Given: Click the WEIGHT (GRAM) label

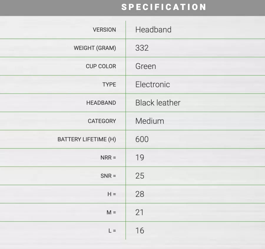Looking at the screenshot, I should click(x=95, y=48).
